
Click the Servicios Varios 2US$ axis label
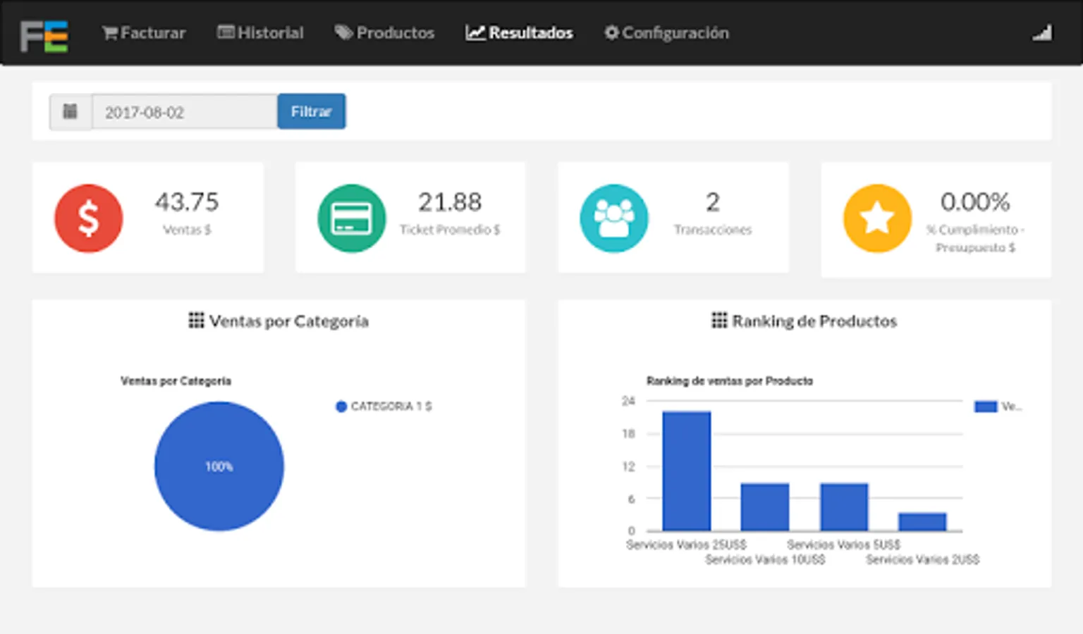coord(922,559)
